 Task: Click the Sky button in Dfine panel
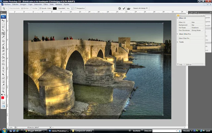pos(197,25)
